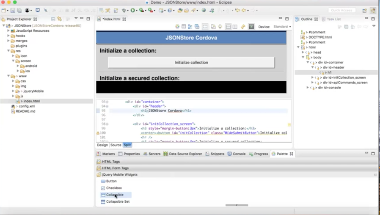
Task: Click the Quick Access search field
Action: [341, 10]
